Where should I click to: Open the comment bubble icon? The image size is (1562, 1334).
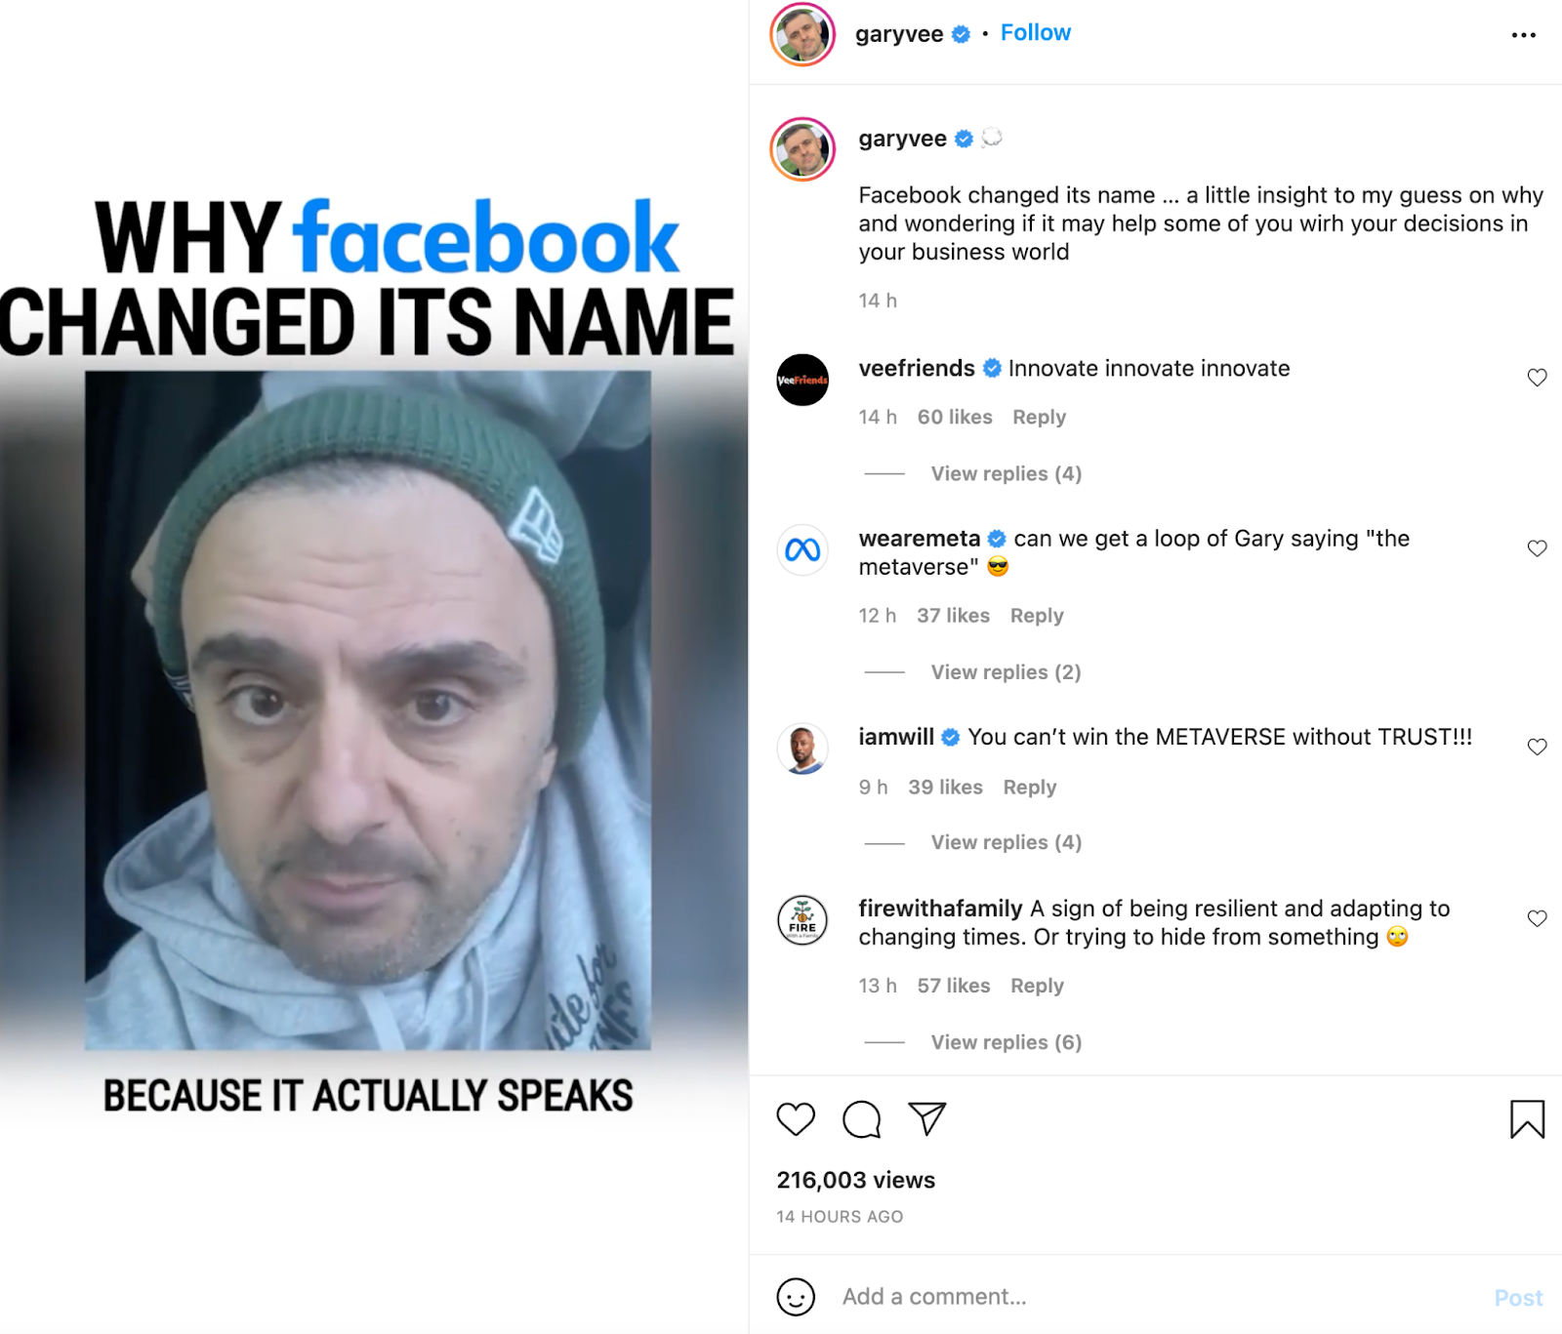[x=861, y=1119]
